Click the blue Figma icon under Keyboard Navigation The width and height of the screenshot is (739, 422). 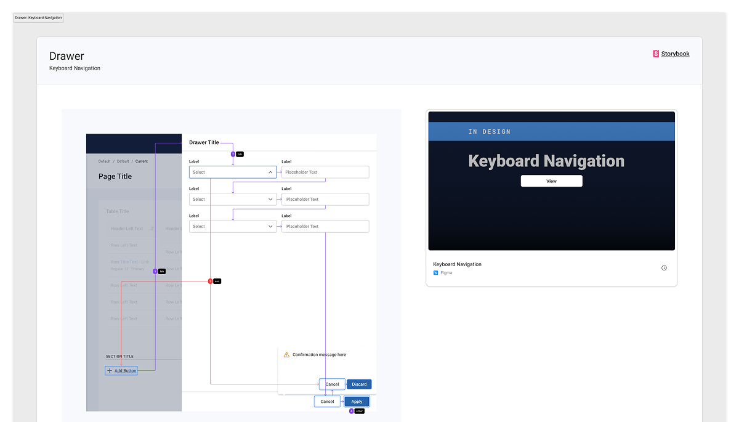click(436, 272)
